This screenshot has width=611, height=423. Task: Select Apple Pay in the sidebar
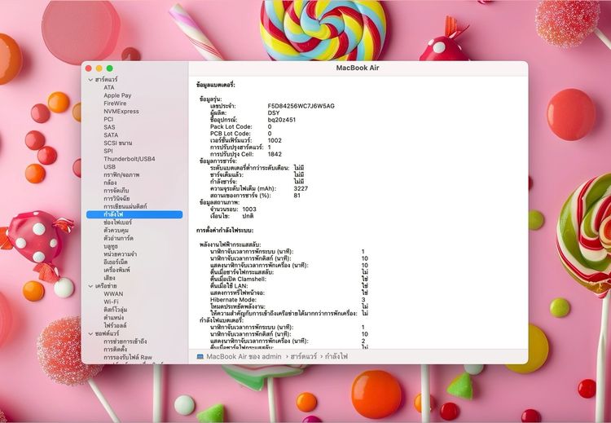coord(116,95)
